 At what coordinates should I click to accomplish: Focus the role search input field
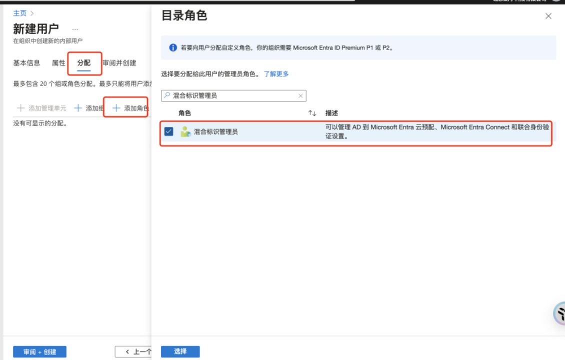click(x=233, y=95)
